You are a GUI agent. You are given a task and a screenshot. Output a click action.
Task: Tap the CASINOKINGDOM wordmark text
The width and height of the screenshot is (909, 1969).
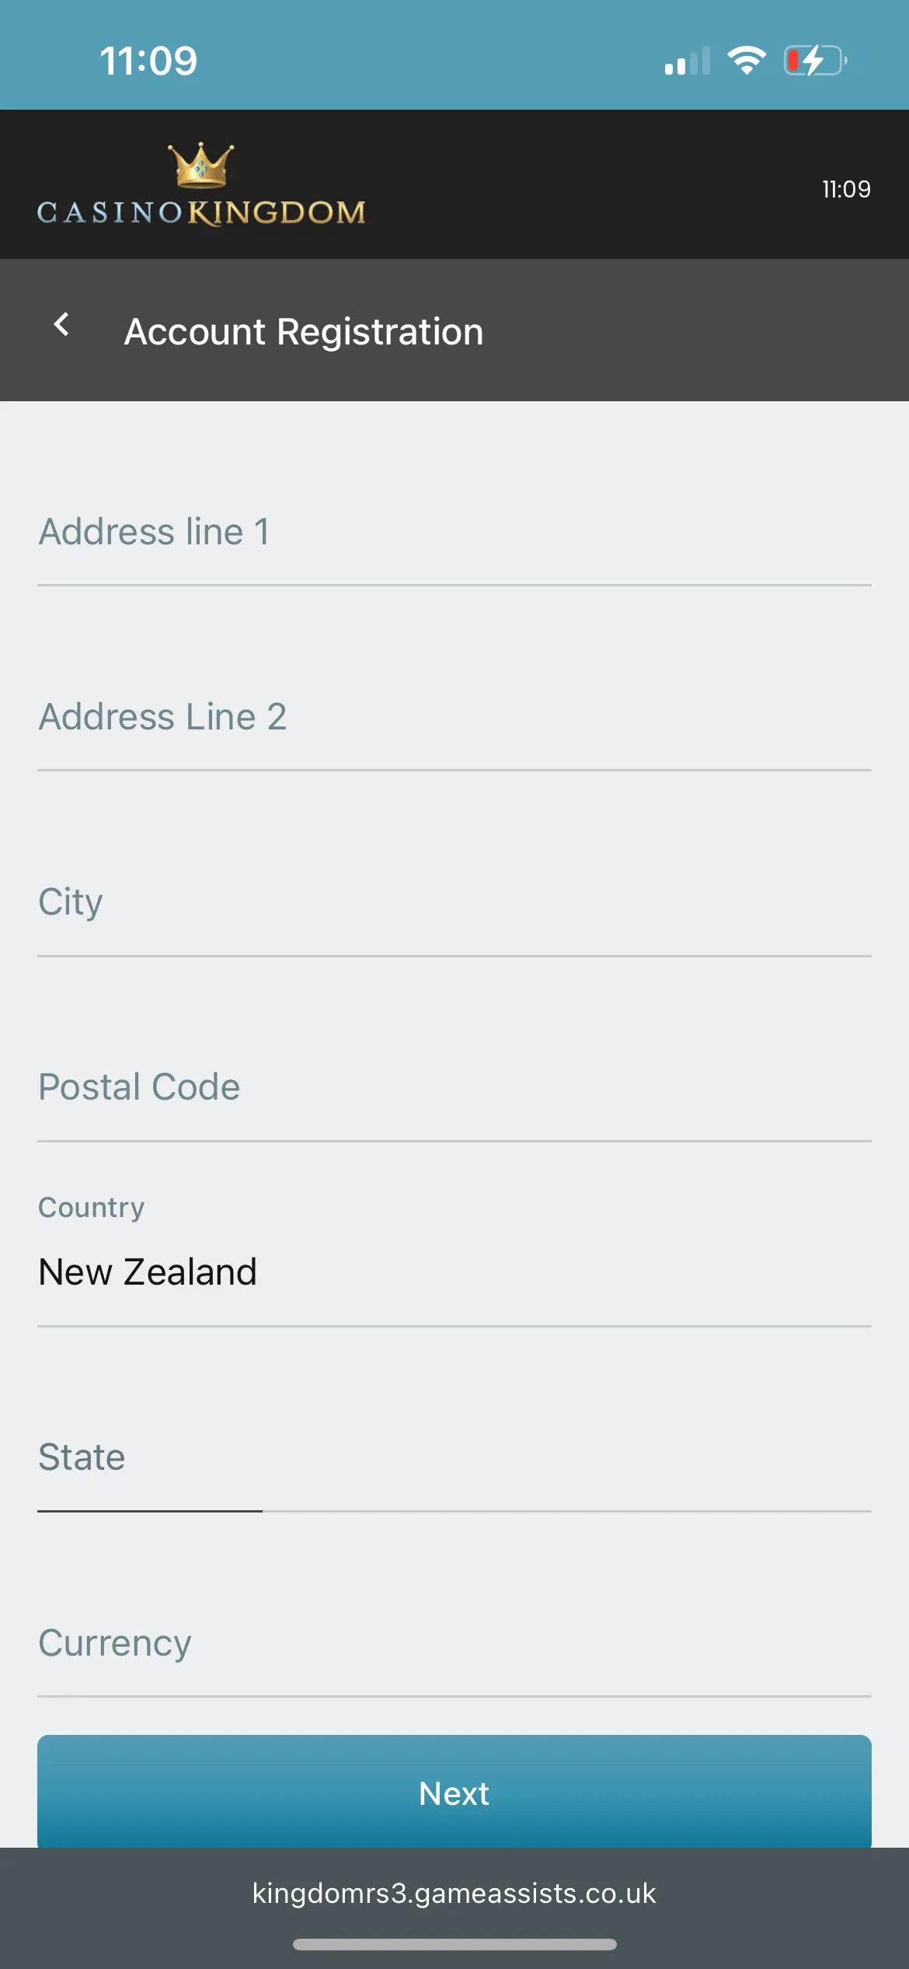[201, 212]
